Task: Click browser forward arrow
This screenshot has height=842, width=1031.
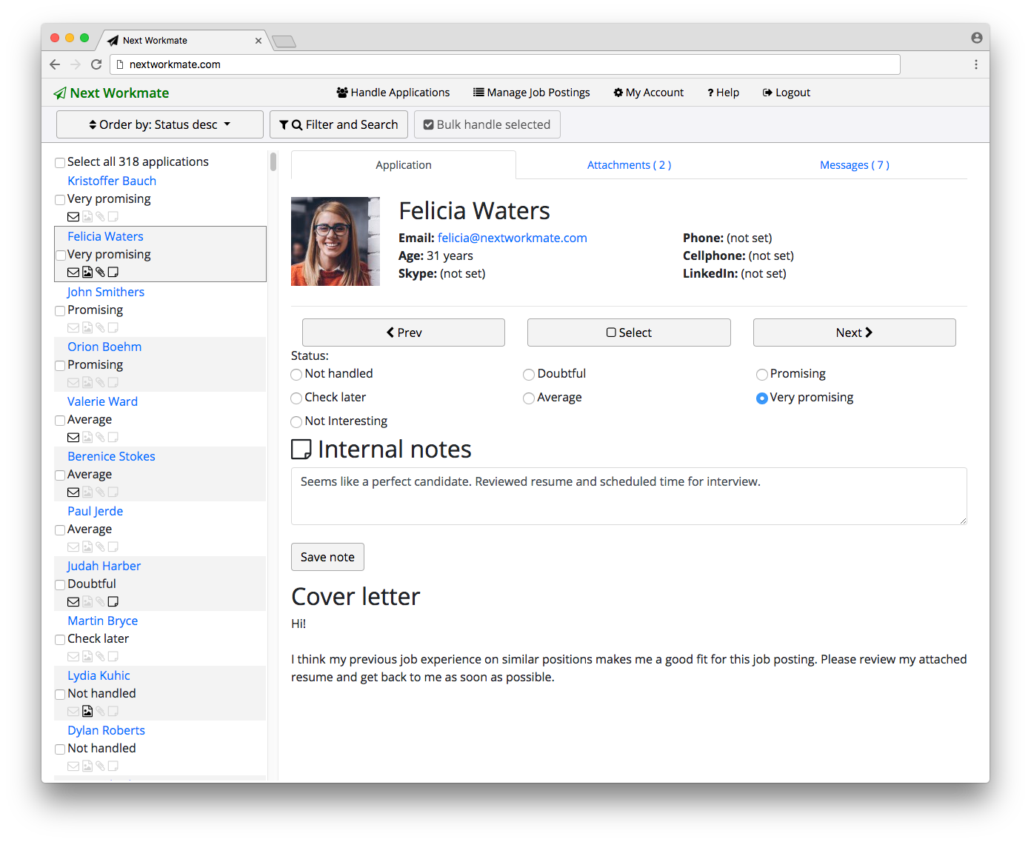Action: tap(76, 64)
